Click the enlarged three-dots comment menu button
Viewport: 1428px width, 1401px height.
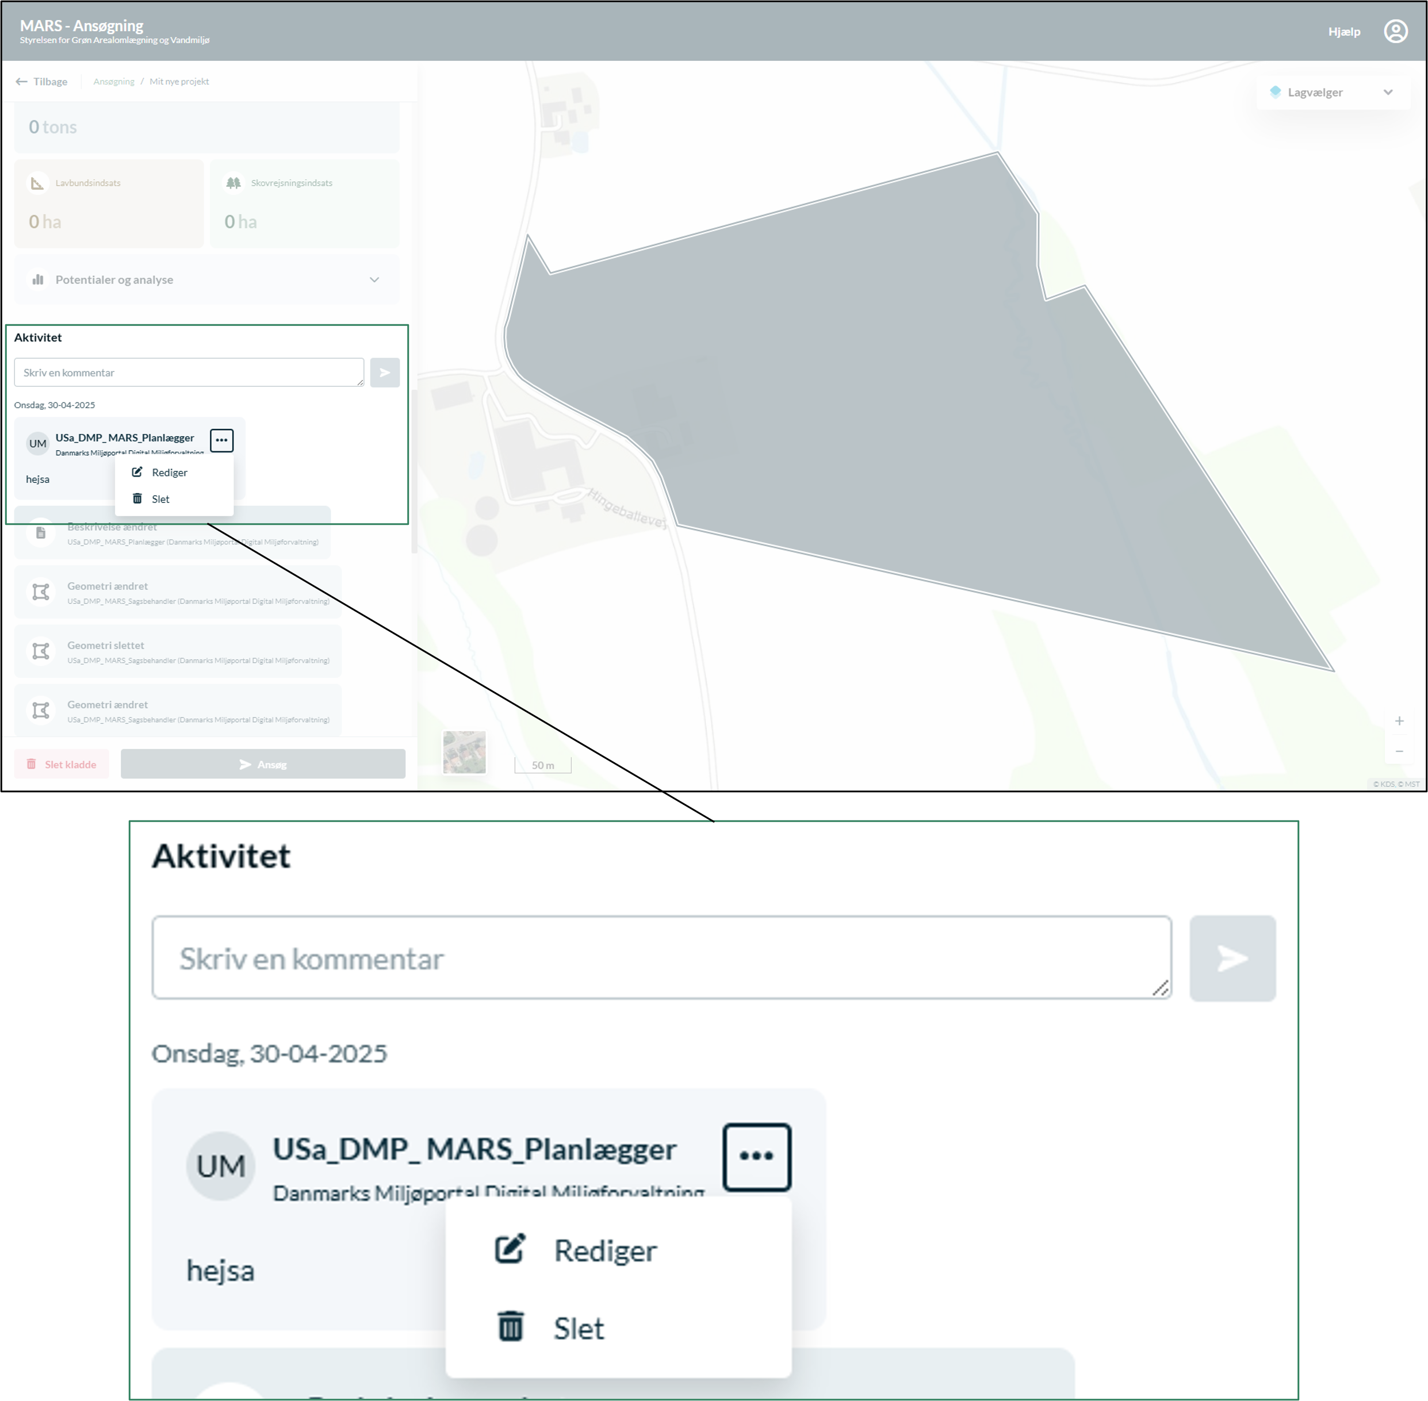tap(757, 1157)
